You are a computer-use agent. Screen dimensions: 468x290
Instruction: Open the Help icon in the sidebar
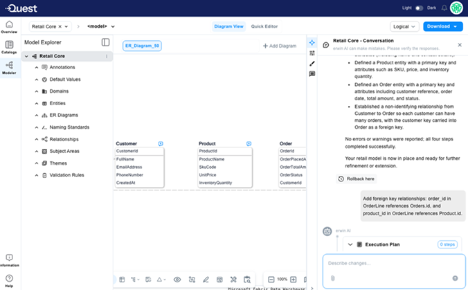tap(9, 281)
